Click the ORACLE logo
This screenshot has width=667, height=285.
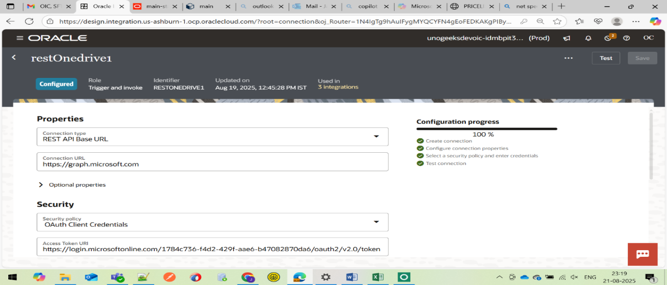point(58,38)
